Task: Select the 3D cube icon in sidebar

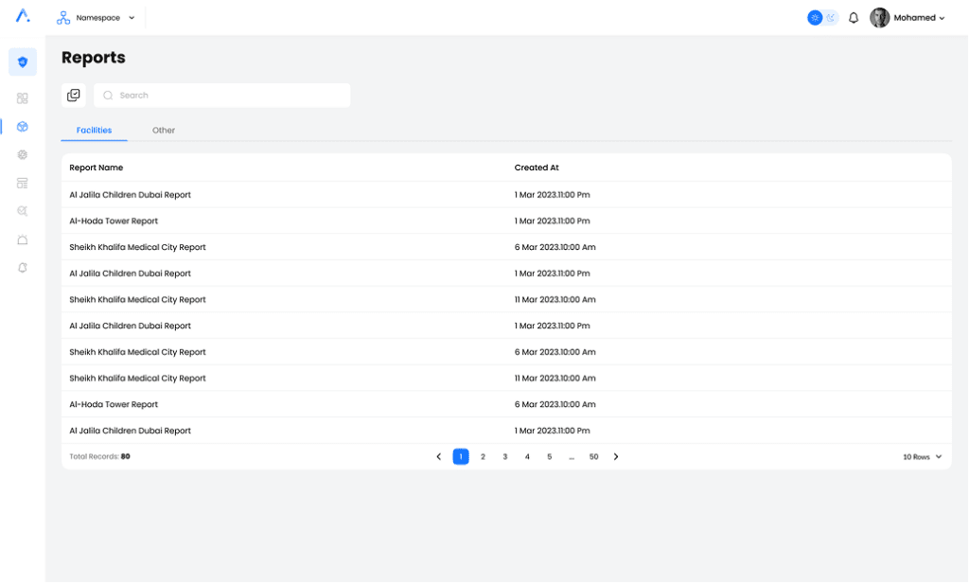Action: 23,127
